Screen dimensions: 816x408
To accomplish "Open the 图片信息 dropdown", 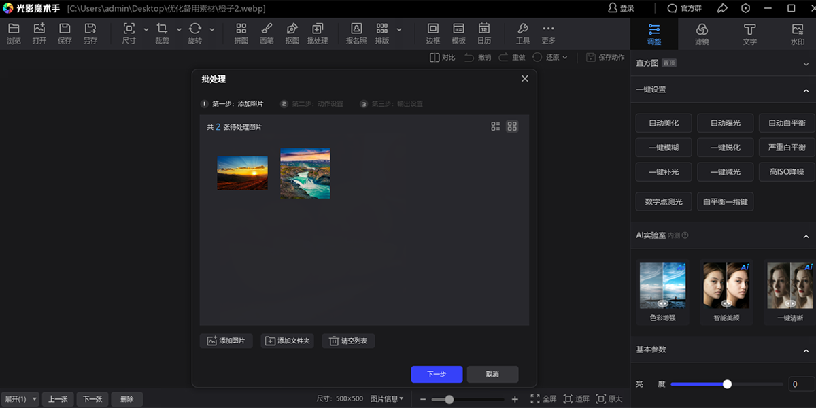I will [387, 399].
